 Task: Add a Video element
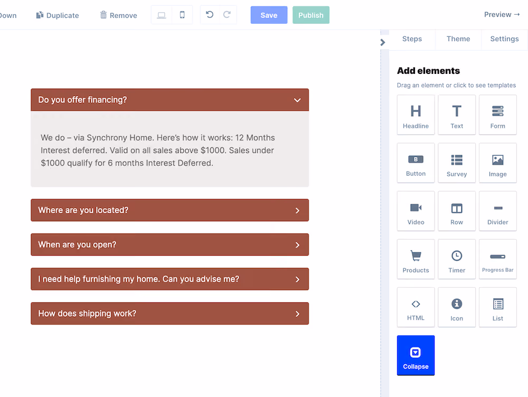tap(416, 211)
